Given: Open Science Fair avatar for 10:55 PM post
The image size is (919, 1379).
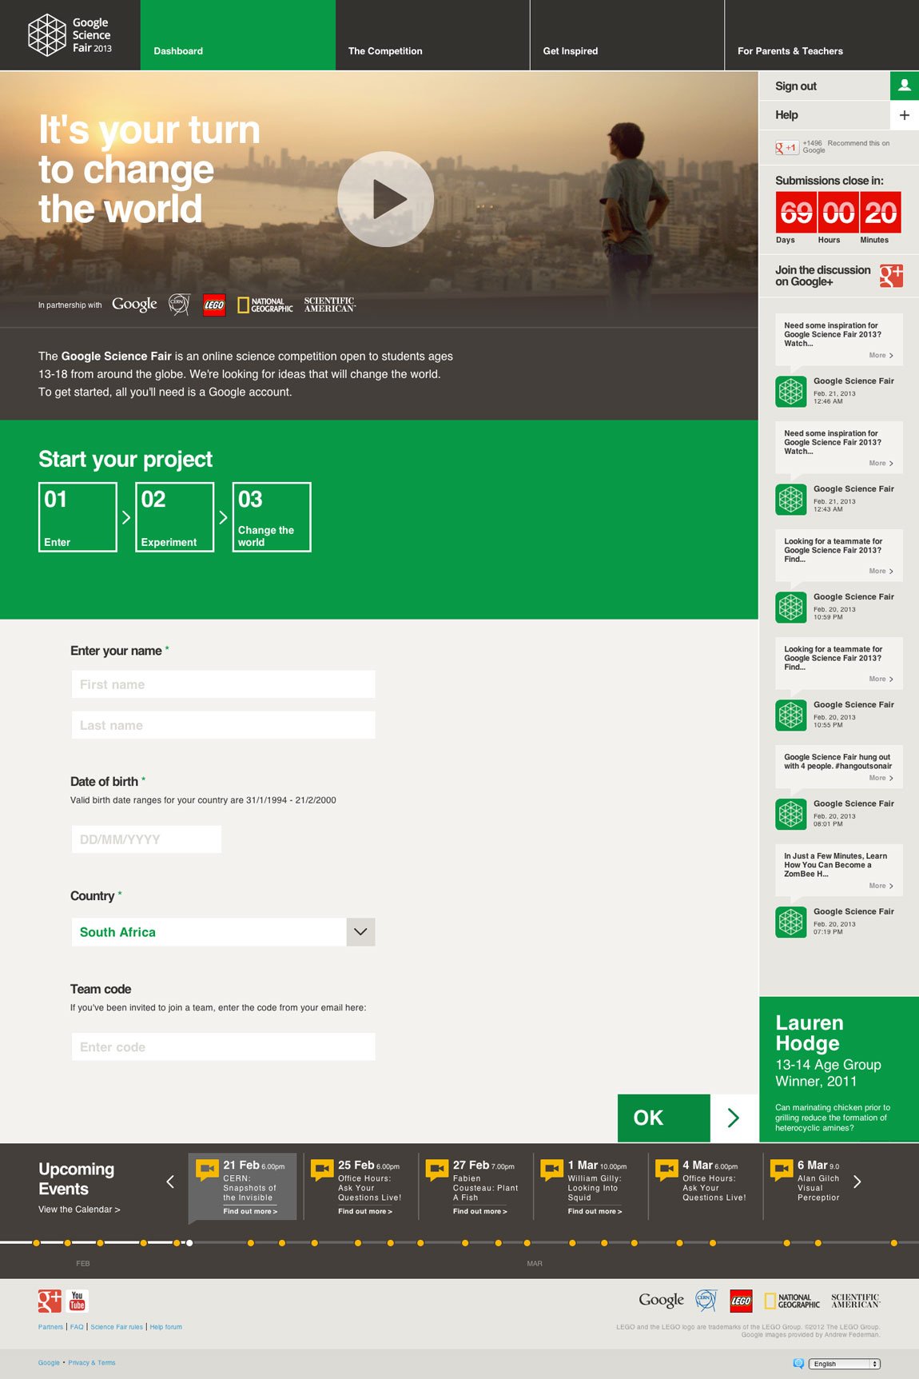Looking at the screenshot, I should click(791, 715).
